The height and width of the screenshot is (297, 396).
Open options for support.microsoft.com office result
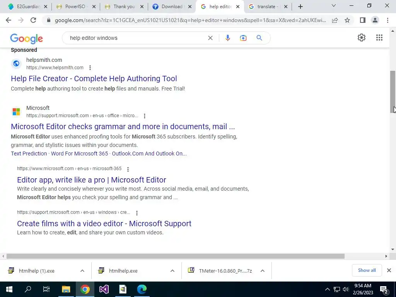pos(145,116)
